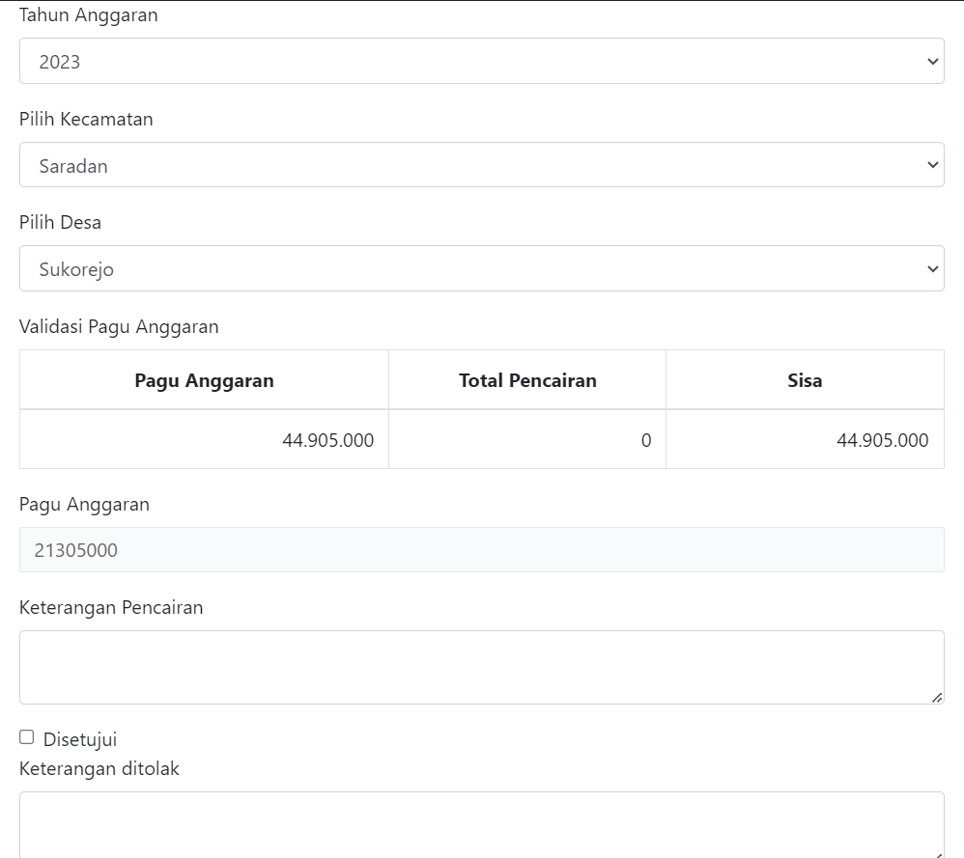
Task: Click the Tahun Anggaran label
Action: [89, 14]
